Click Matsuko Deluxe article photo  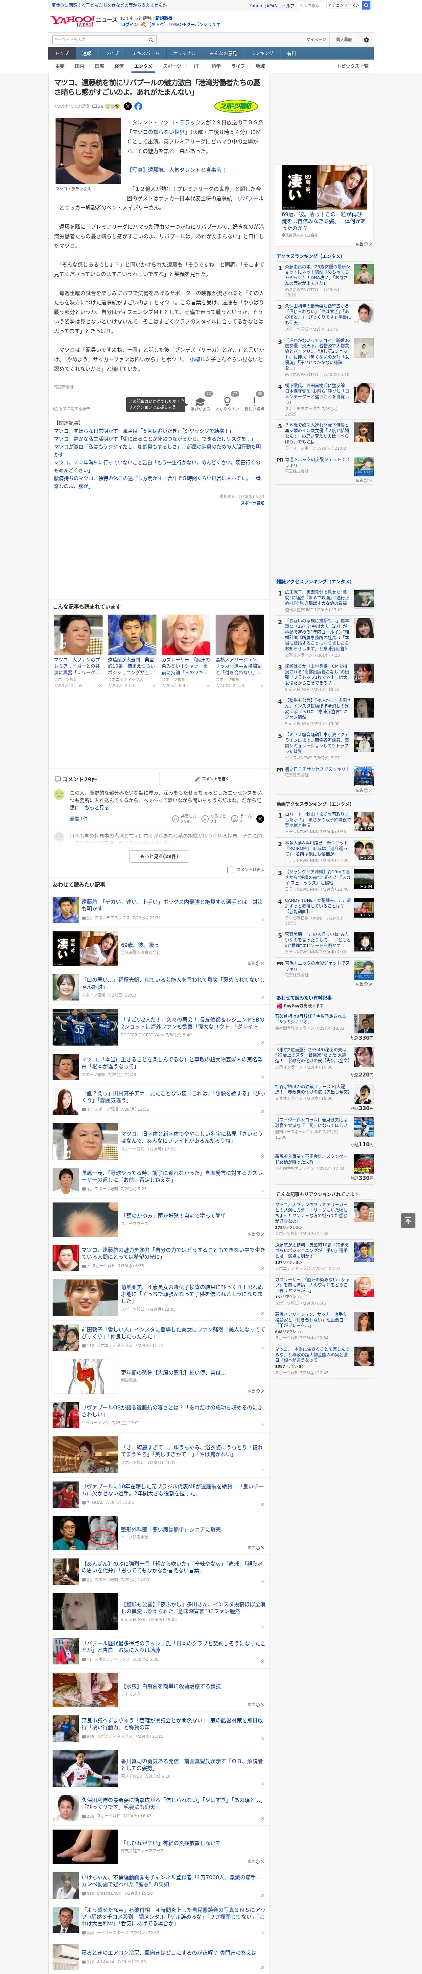[88, 150]
